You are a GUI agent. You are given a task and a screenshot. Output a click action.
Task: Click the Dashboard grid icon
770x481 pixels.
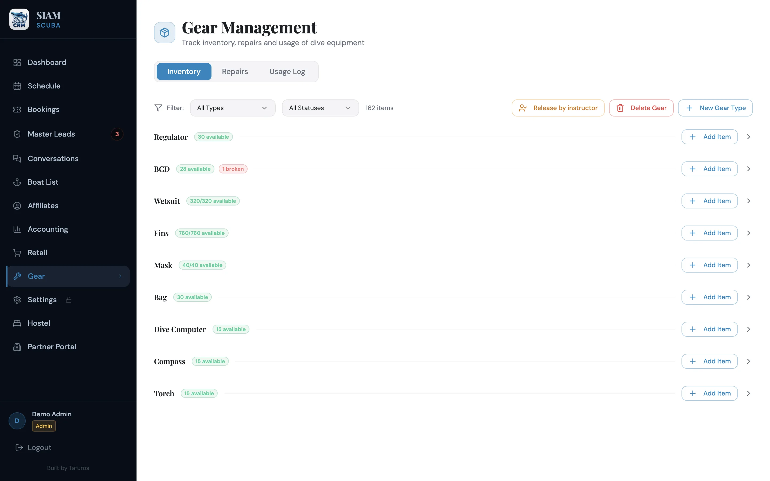[x=17, y=62]
